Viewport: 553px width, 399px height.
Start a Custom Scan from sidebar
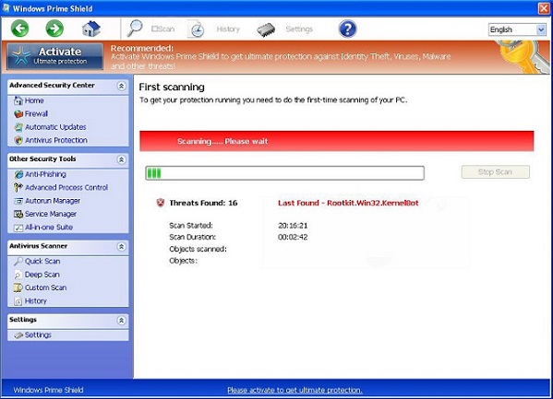pos(45,288)
